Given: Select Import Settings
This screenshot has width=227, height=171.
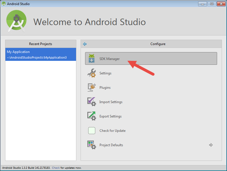Looking at the screenshot, I should click(111, 102).
